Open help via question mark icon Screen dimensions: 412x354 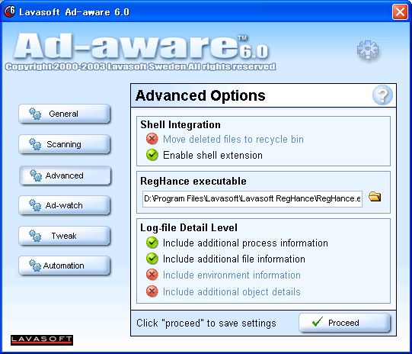(382, 95)
